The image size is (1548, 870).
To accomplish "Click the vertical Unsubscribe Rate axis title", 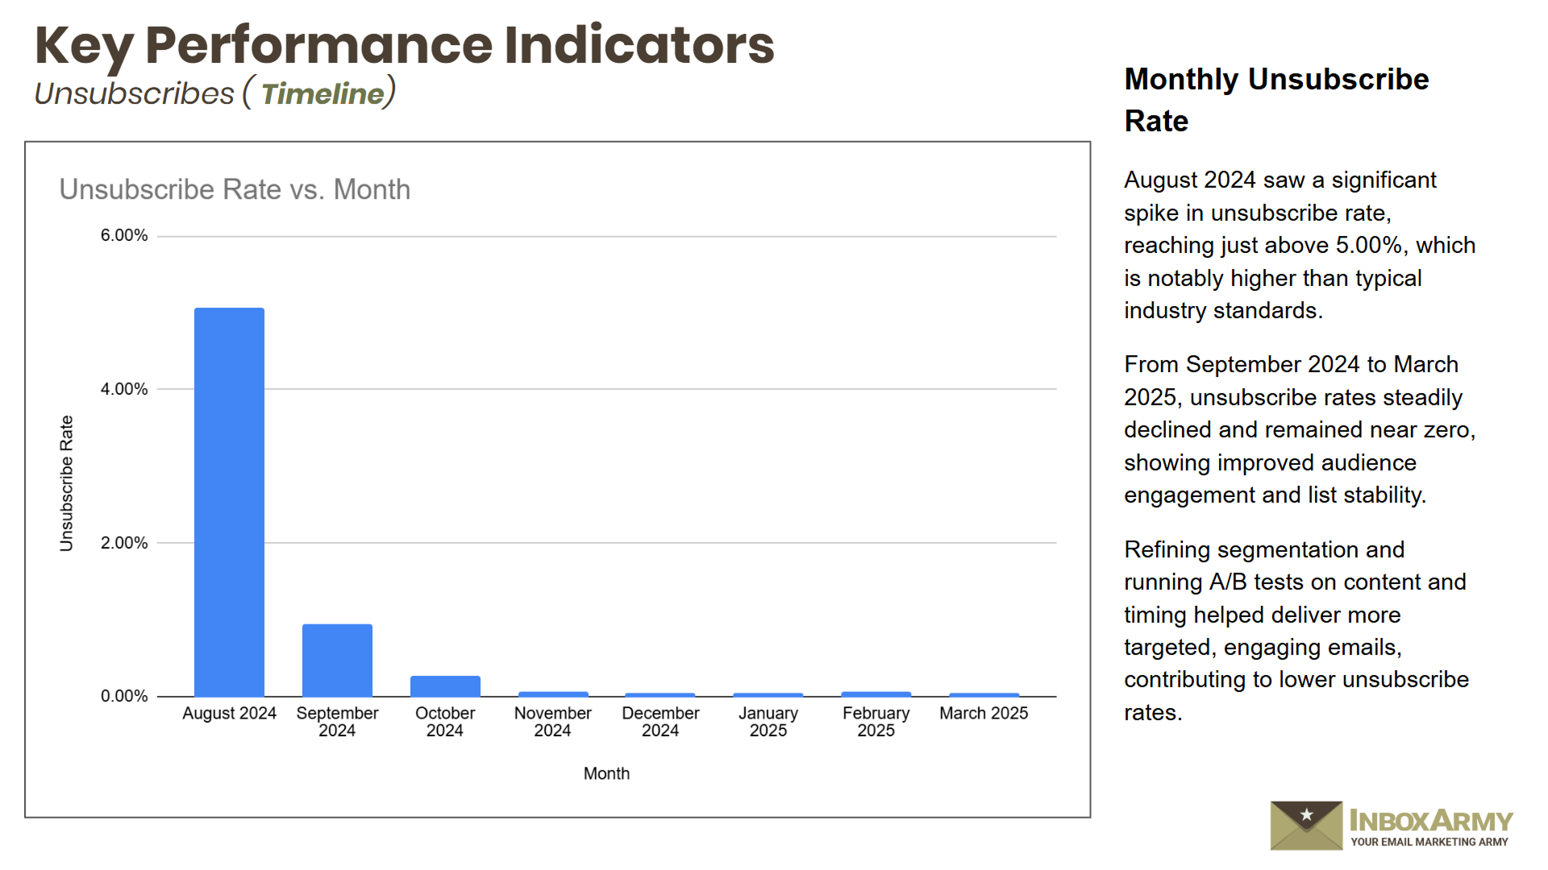I will [x=66, y=483].
